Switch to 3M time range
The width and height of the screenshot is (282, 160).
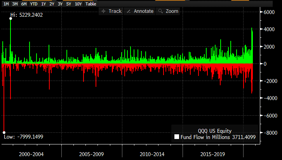pyautogui.click(x=15, y=4)
